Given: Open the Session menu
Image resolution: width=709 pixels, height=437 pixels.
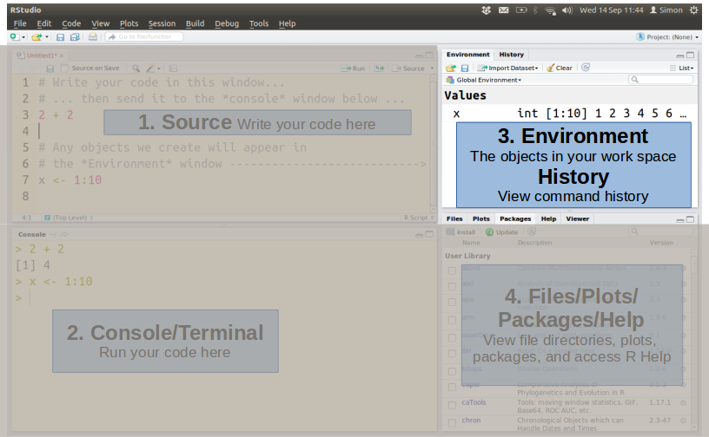Looking at the screenshot, I should click(162, 23).
